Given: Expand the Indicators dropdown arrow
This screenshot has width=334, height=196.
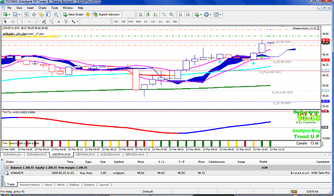Looking at the screenshot, I should [200, 14].
